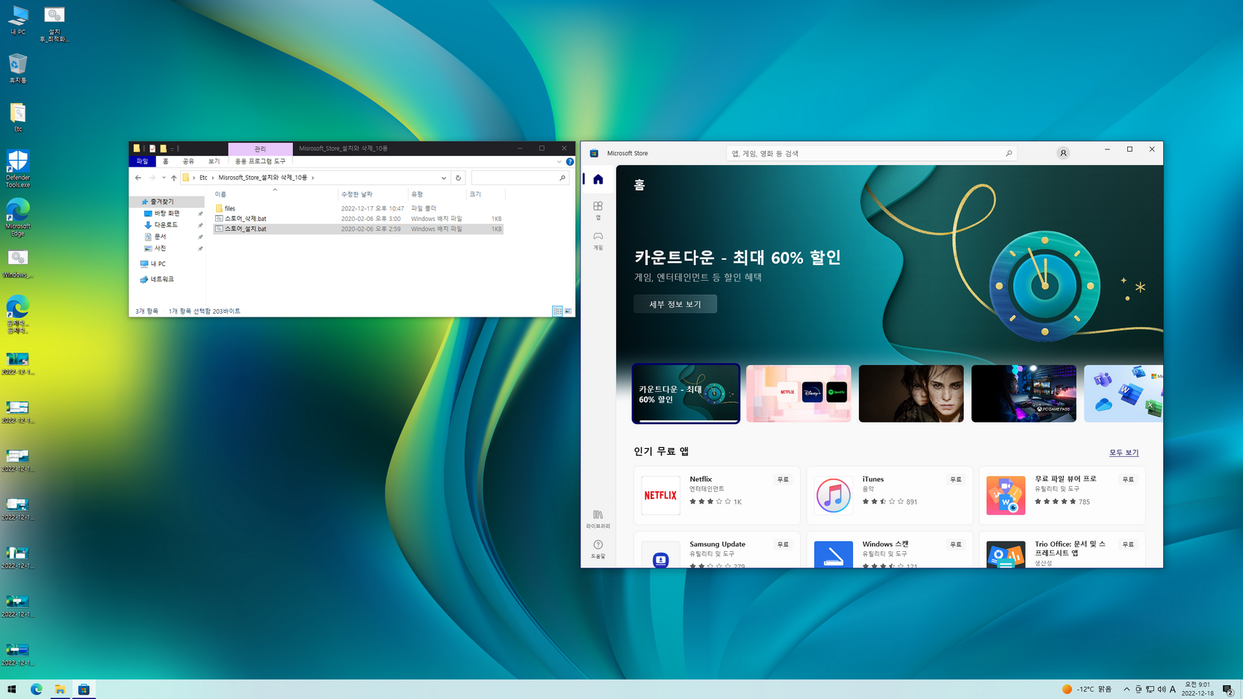Screen dimensions: 1243x699
Task: Open the quick access toolbar customize dropdown
Action: tap(172, 149)
